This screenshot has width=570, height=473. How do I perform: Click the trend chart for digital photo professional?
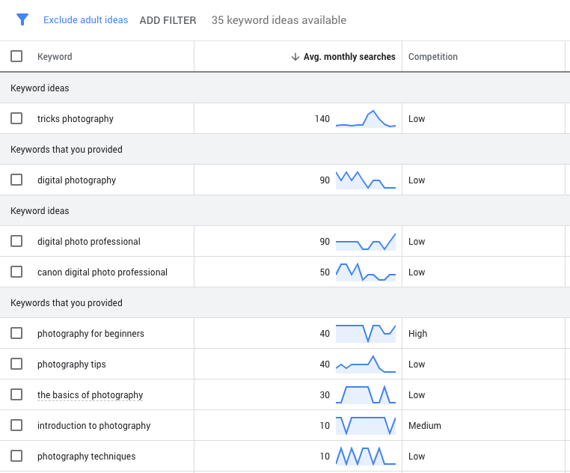[x=366, y=242]
